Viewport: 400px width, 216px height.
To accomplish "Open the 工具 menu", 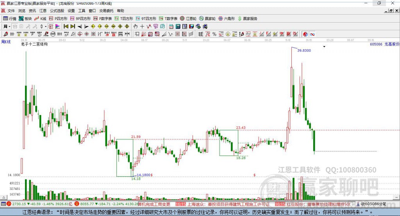I will [x=82, y=11].
